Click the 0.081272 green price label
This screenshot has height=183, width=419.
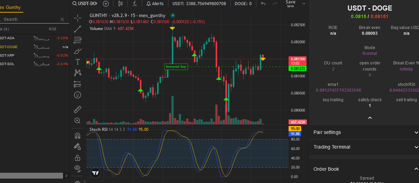298,68
